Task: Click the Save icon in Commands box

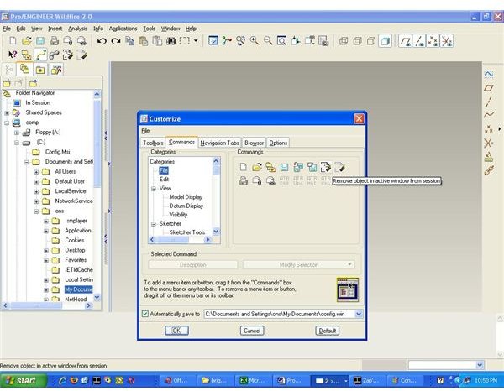Action: click(284, 168)
